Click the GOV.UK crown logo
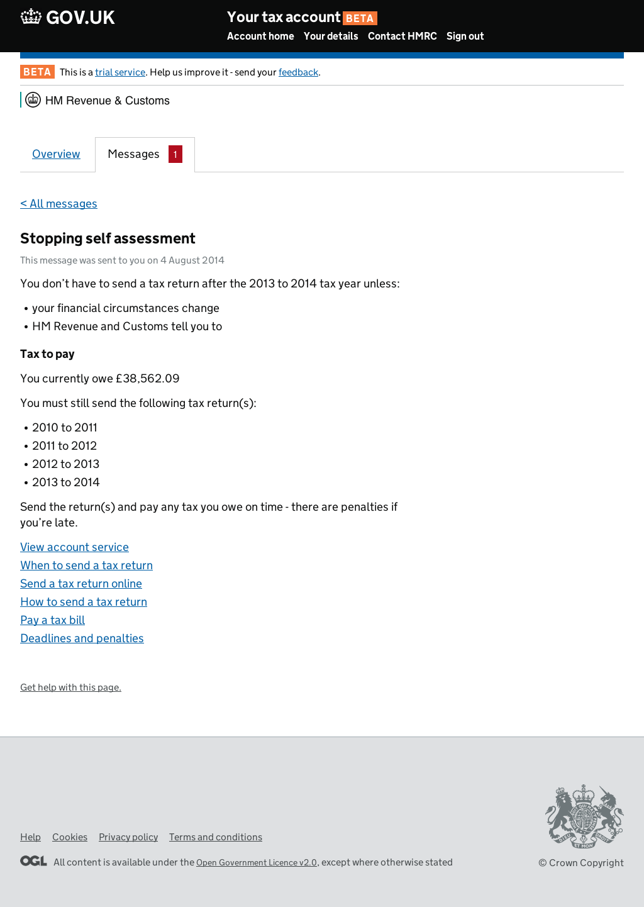 [31, 17]
